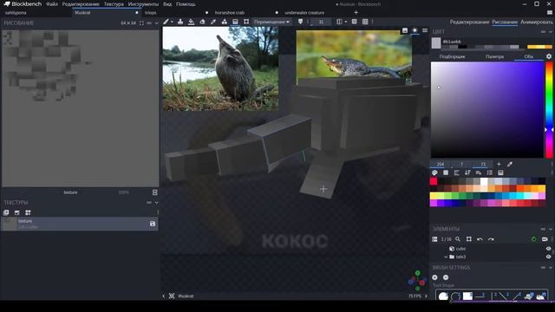Image resolution: width=555 pixels, height=312 pixels.
Task: Collapse the elements panel chevron
Action: (551, 229)
